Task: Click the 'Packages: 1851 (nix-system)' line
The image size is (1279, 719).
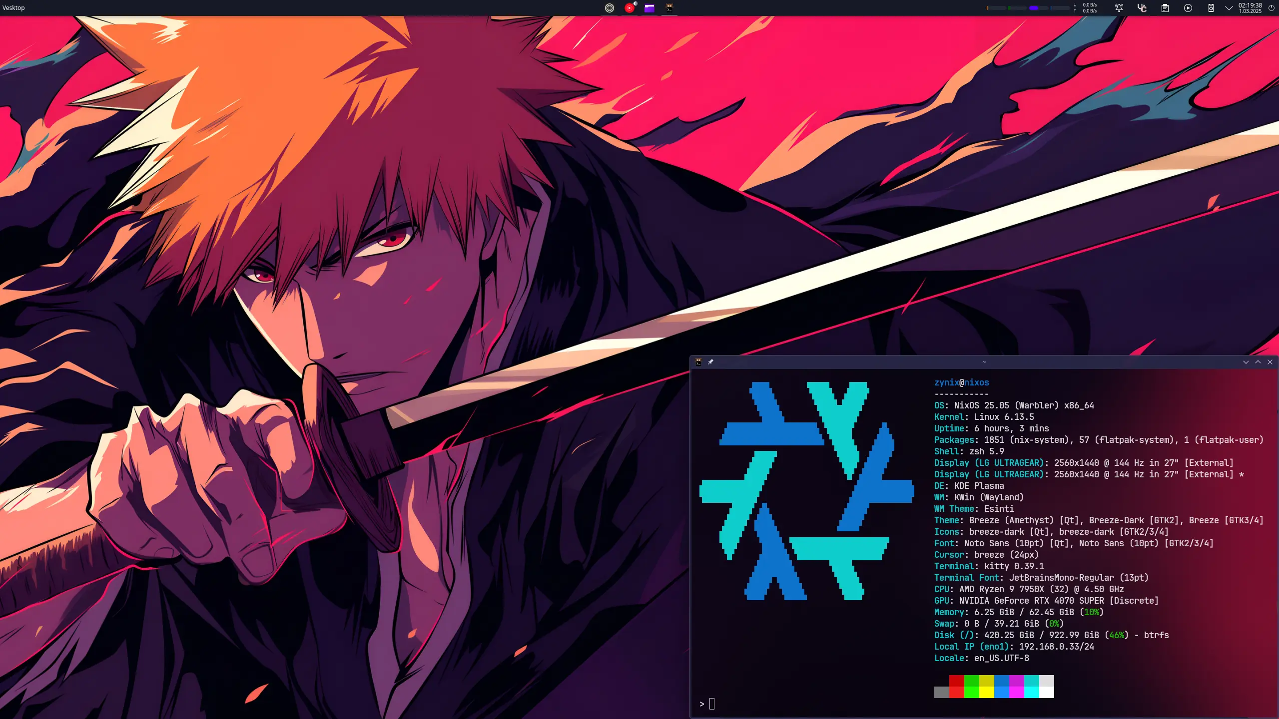Action: coord(1099,440)
